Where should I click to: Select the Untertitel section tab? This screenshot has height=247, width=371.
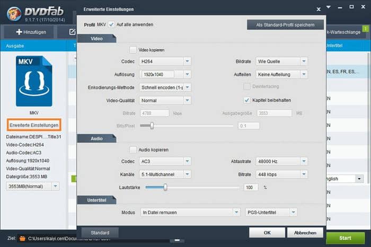click(x=97, y=200)
